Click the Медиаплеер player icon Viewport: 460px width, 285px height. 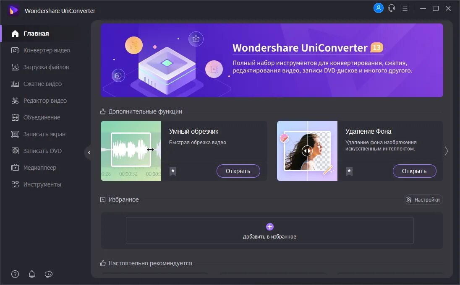click(15, 168)
